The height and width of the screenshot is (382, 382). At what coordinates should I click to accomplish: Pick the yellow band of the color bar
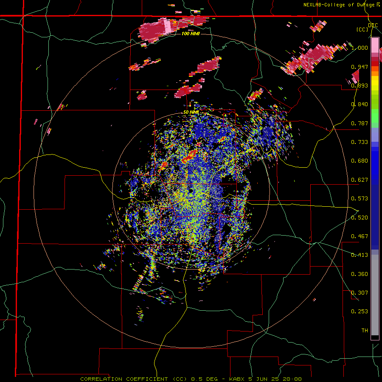pos(375,84)
